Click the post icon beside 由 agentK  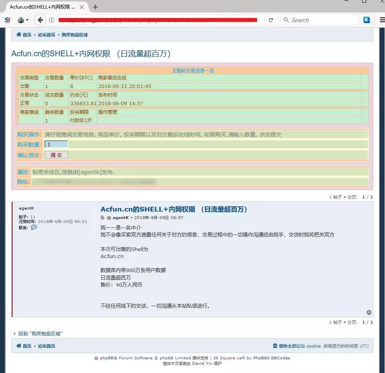[103, 217]
